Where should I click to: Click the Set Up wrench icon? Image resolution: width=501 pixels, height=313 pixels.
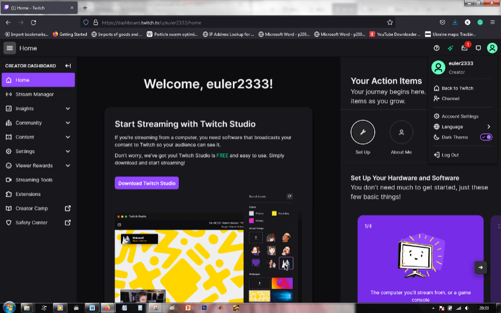tap(363, 132)
